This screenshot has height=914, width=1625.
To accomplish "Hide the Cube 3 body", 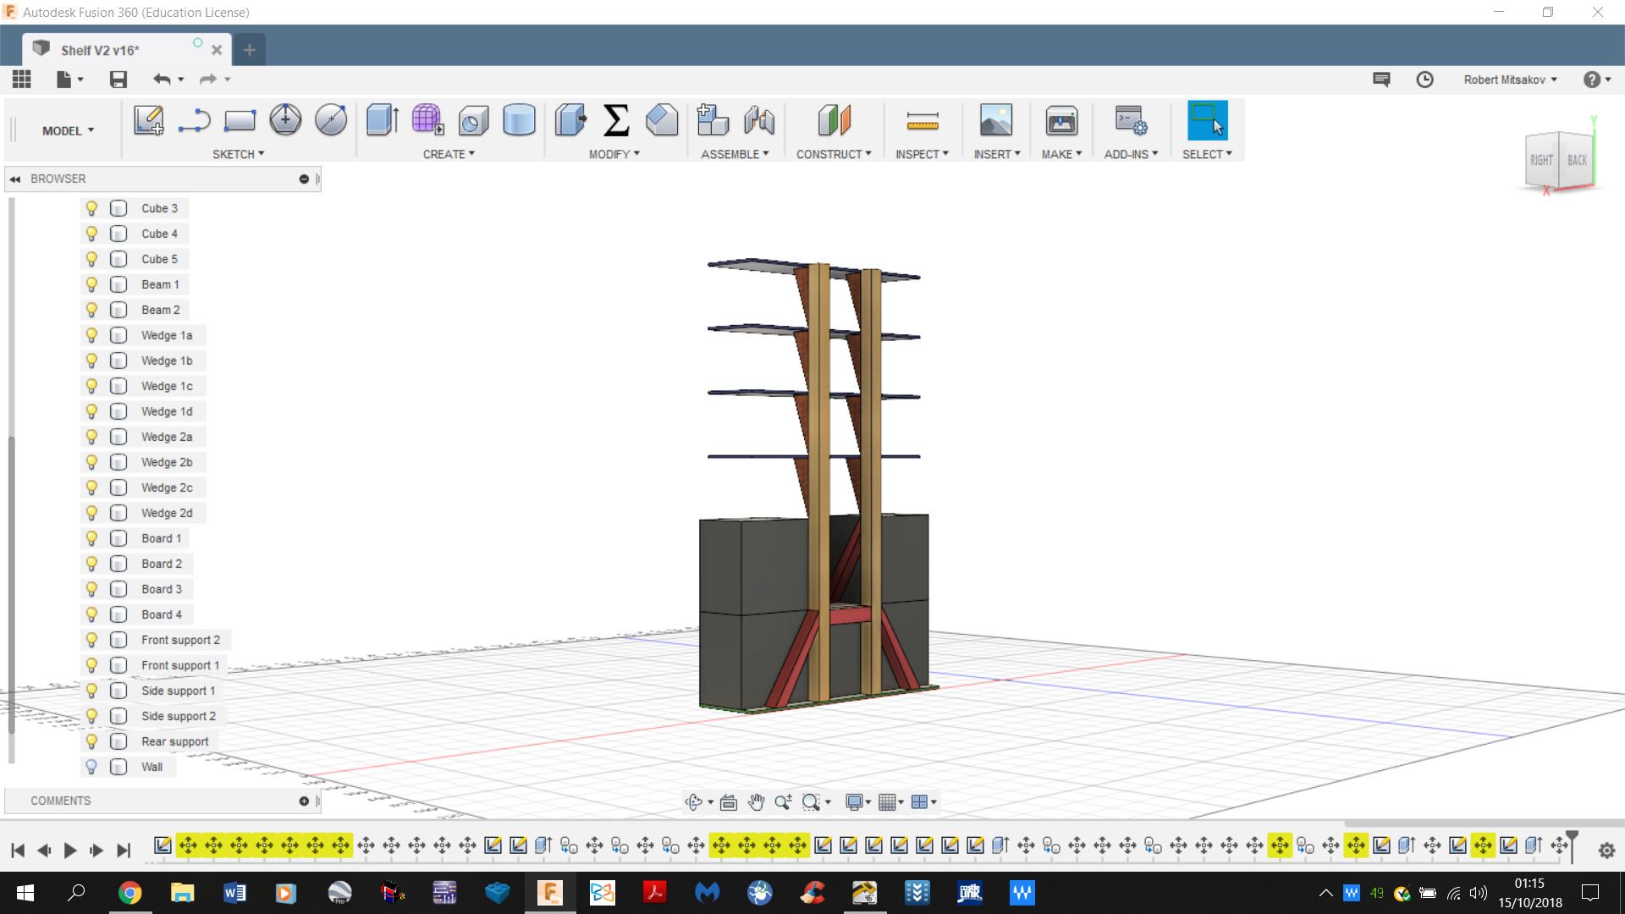I will click(x=91, y=208).
